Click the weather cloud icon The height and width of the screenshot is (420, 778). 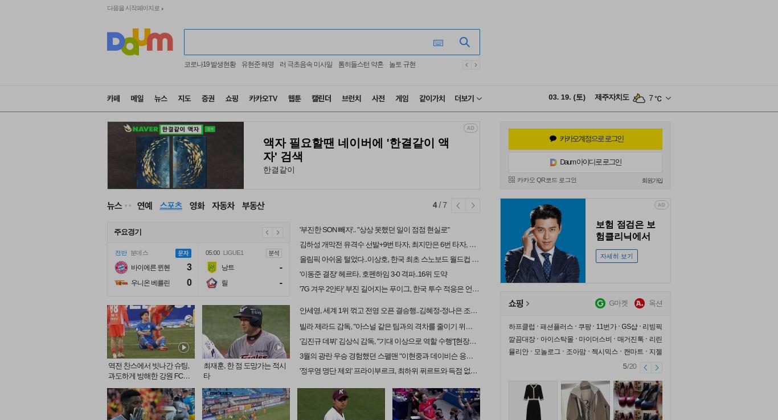(x=639, y=98)
